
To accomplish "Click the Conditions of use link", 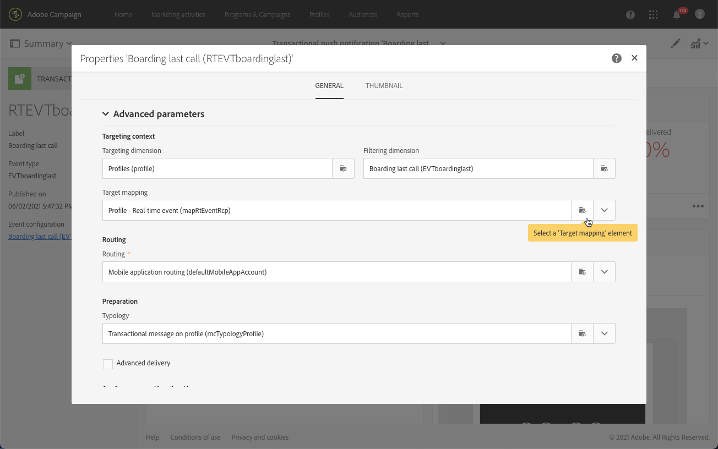I will tap(195, 437).
